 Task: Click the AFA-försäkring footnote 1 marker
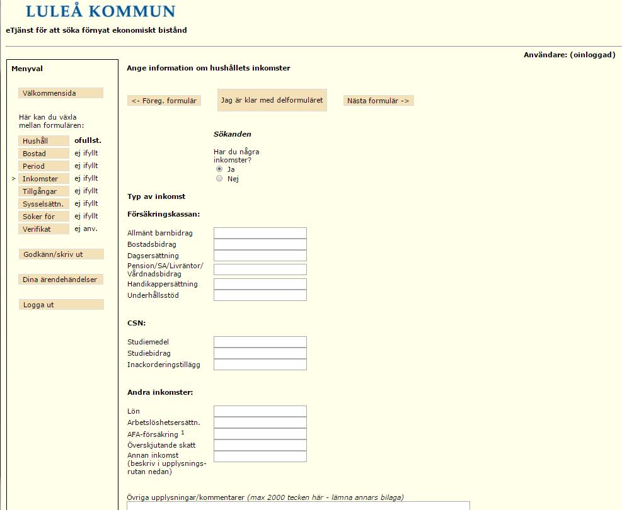coord(183,432)
